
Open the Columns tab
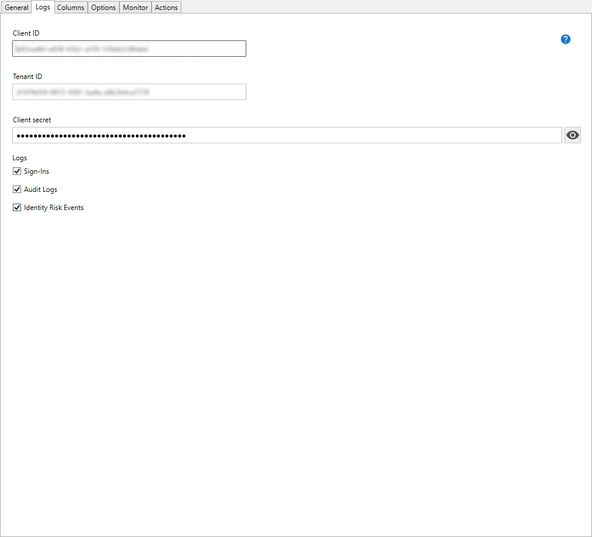[71, 8]
